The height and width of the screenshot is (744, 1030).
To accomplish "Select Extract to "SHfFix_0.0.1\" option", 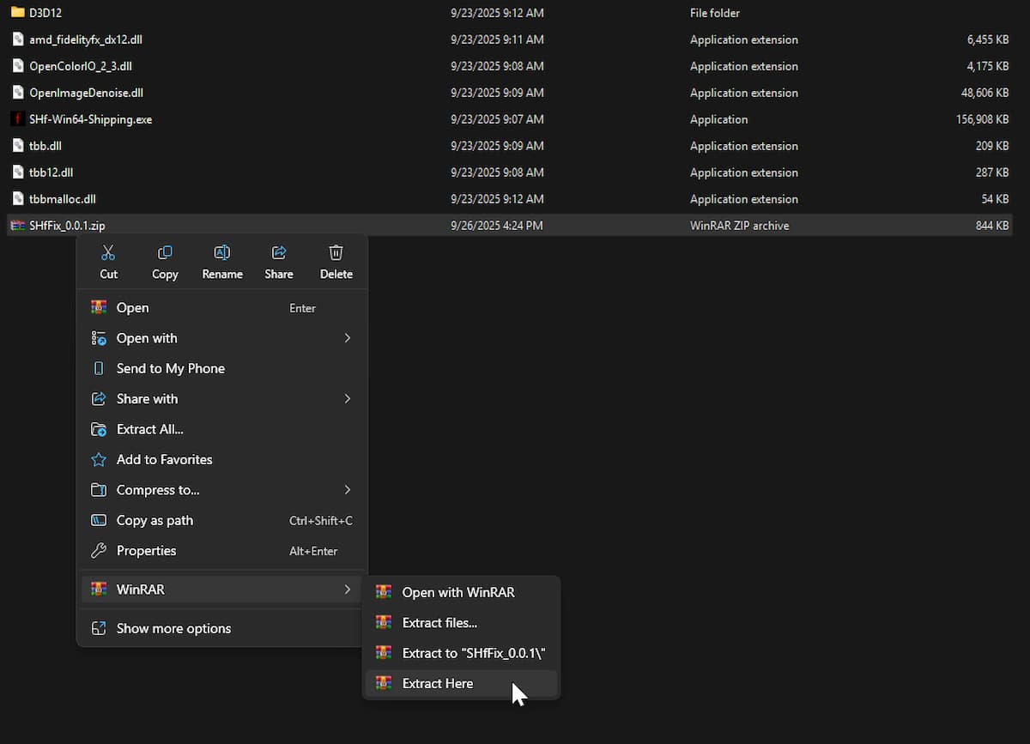I will [473, 653].
